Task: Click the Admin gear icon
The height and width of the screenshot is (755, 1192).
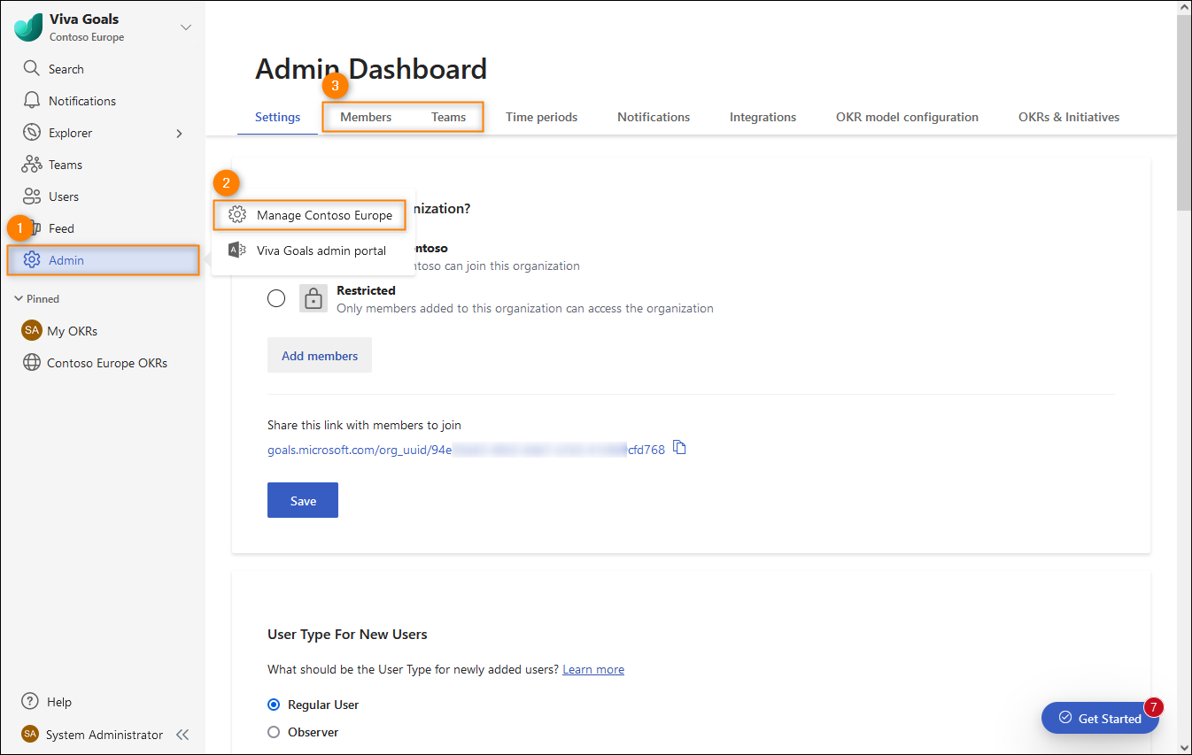Action: (x=32, y=260)
